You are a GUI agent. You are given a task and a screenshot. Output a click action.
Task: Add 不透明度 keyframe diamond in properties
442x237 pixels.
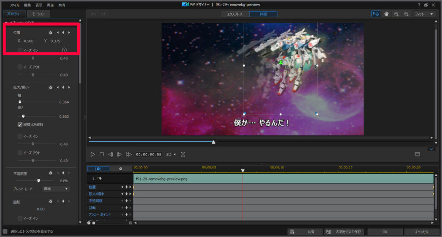point(63,173)
